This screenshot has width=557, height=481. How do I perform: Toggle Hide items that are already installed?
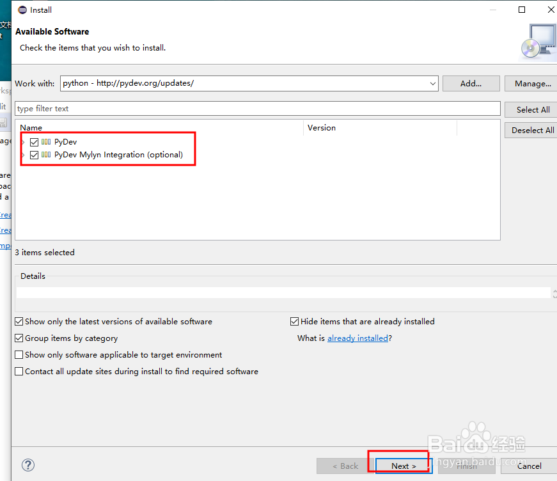[294, 322]
